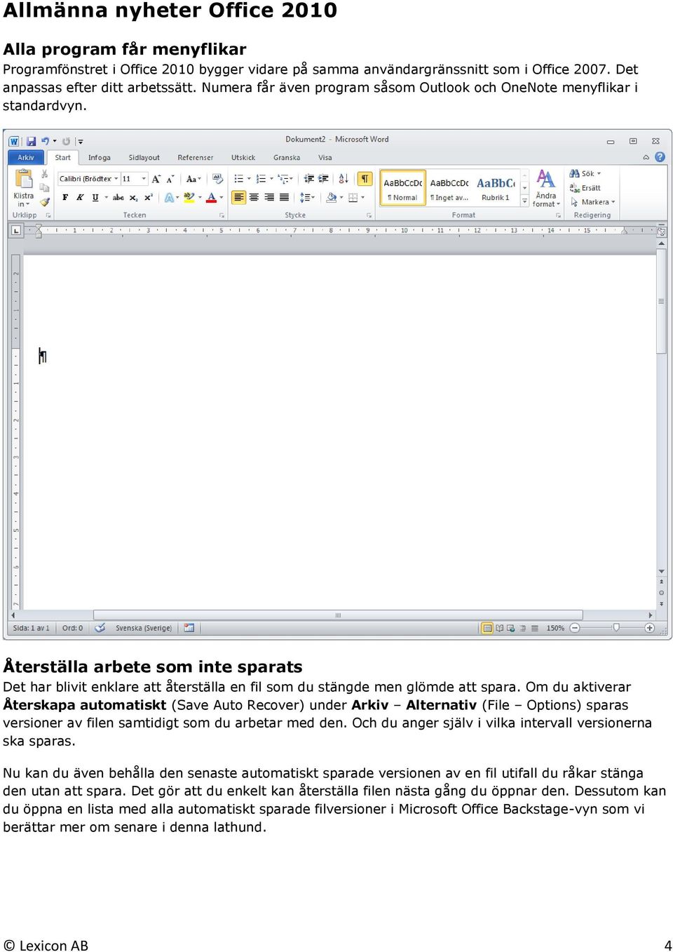Toggle left text alignment
673x952 pixels.
coord(239,198)
